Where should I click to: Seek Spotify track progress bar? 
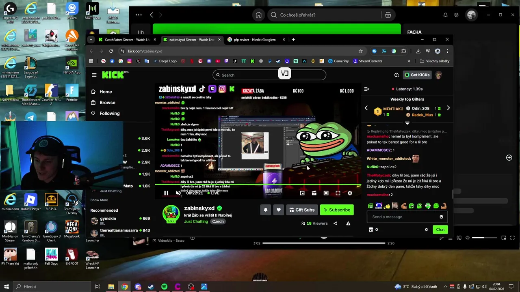click(x=324, y=243)
